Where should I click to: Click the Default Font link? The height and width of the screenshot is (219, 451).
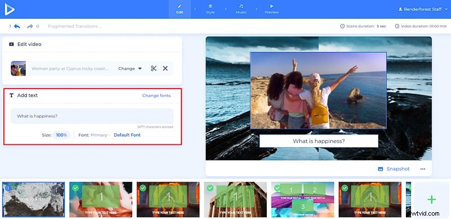[127, 135]
